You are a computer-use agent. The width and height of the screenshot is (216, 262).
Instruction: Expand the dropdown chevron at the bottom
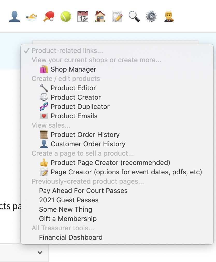[x=40, y=252]
